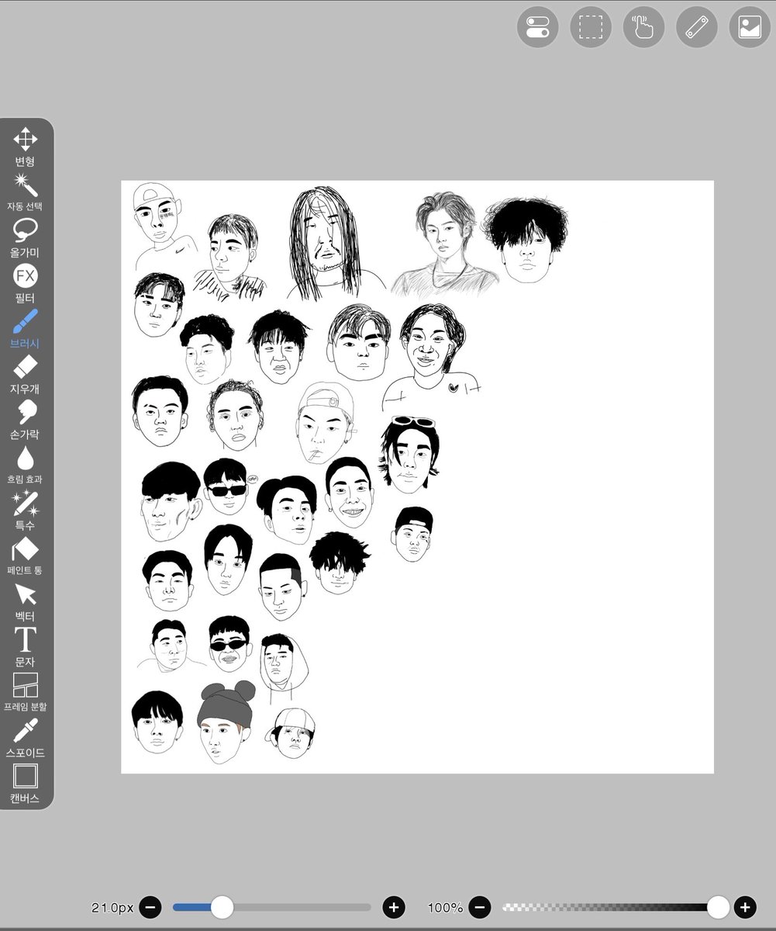Select the Frame Divider (프레임 분할) tool
This screenshot has width=776, height=931.
tap(26, 693)
